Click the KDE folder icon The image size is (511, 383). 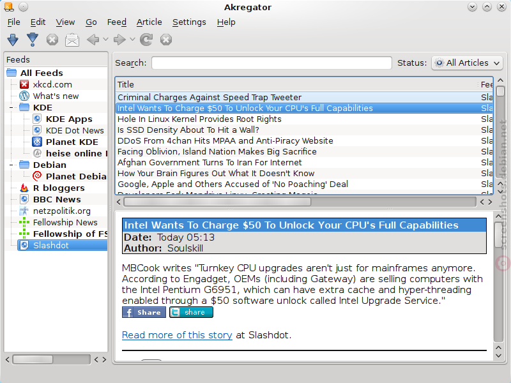[x=24, y=107]
